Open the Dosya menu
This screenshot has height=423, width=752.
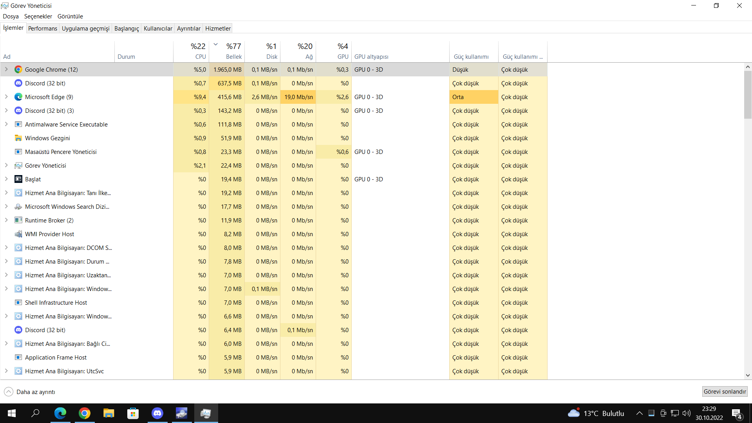coord(11,16)
